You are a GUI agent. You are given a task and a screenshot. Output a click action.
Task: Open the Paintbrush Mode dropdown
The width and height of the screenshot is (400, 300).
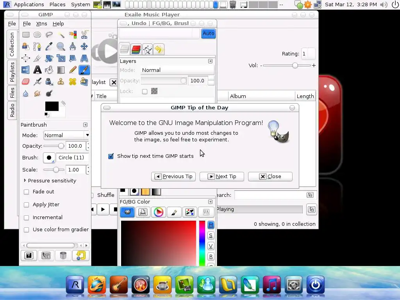(66, 135)
